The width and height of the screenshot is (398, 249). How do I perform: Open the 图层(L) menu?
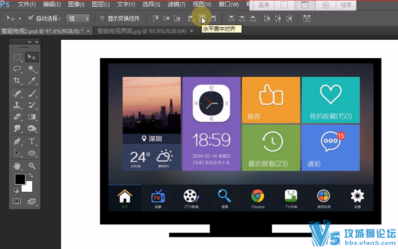tap(101, 4)
